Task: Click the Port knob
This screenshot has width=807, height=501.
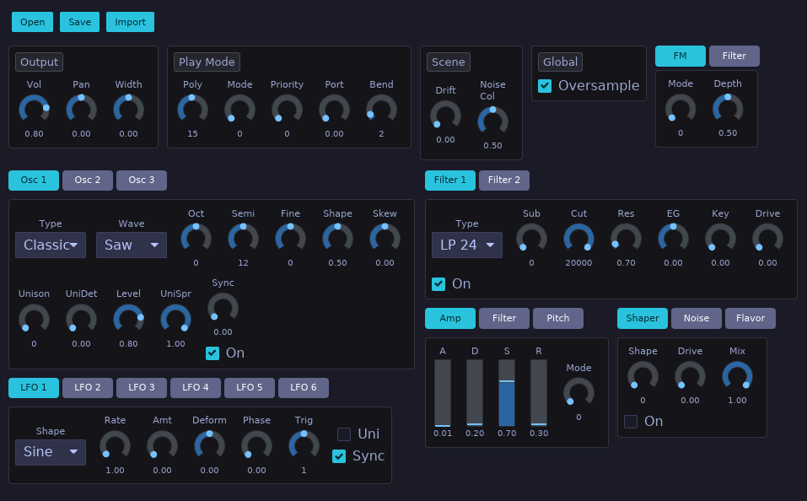Action: 335,109
